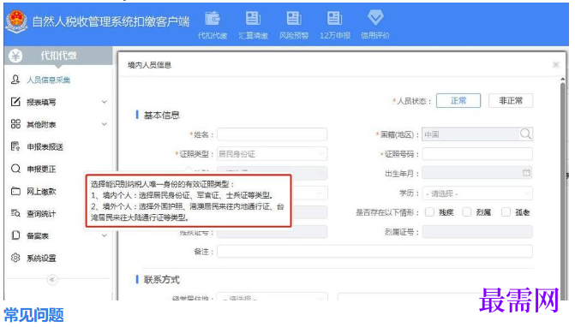Click the 烈属证号 input field
The height and width of the screenshot is (327, 575).
(477, 232)
